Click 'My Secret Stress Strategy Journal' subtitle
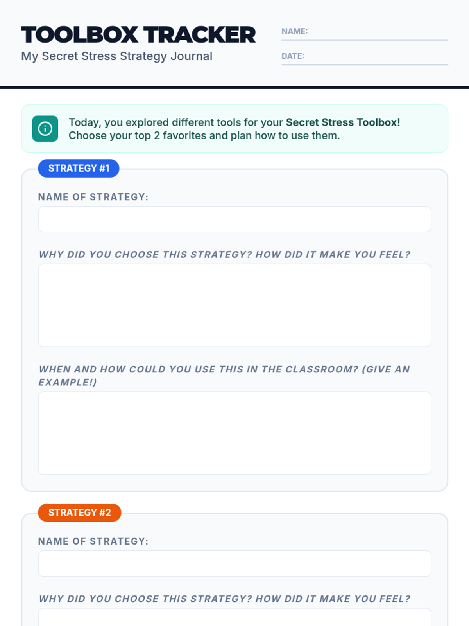469x626 pixels. pyautogui.click(x=117, y=56)
